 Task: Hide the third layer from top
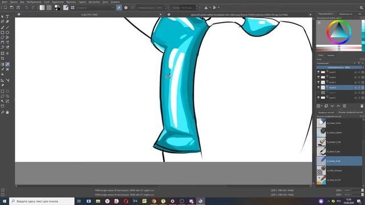pos(318,82)
